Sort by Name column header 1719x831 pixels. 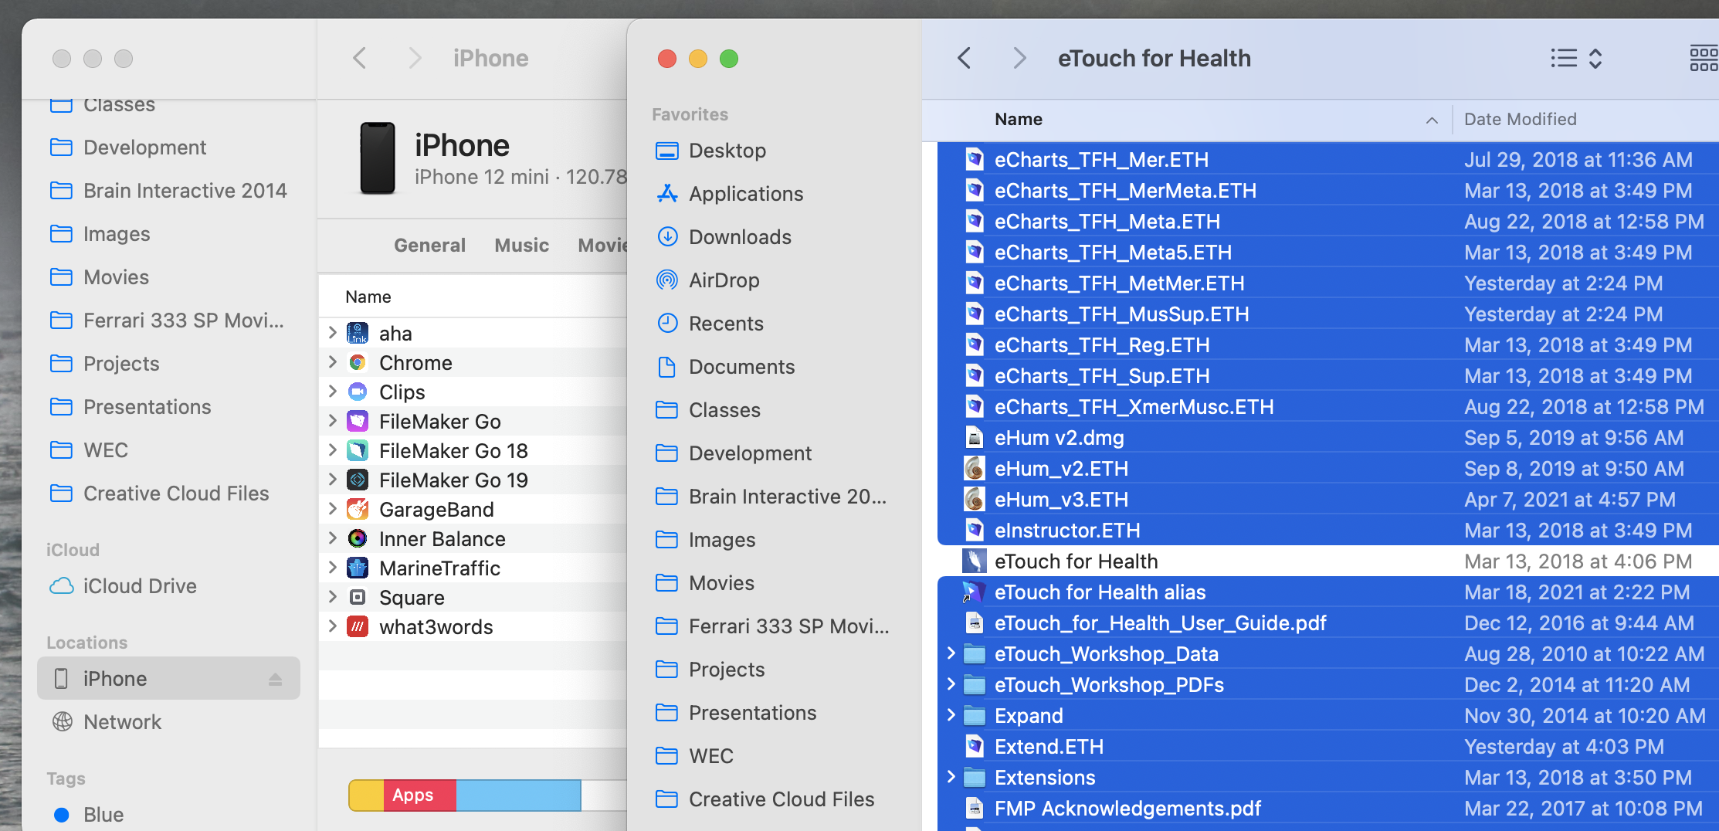point(1018,120)
